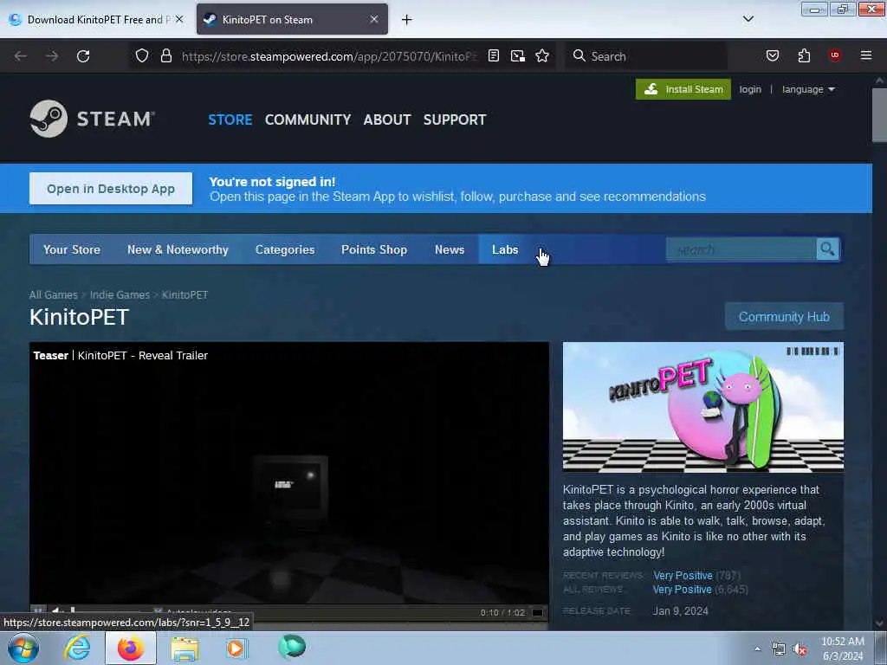Screen dimensions: 887x665
Task: Click the muted volume tray icon
Action: [x=800, y=649]
